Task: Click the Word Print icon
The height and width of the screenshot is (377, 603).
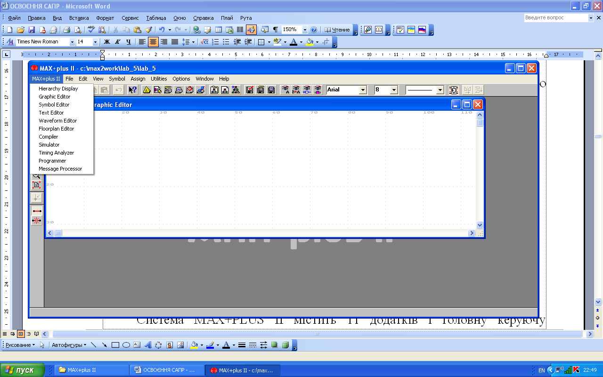Action: pos(67,30)
